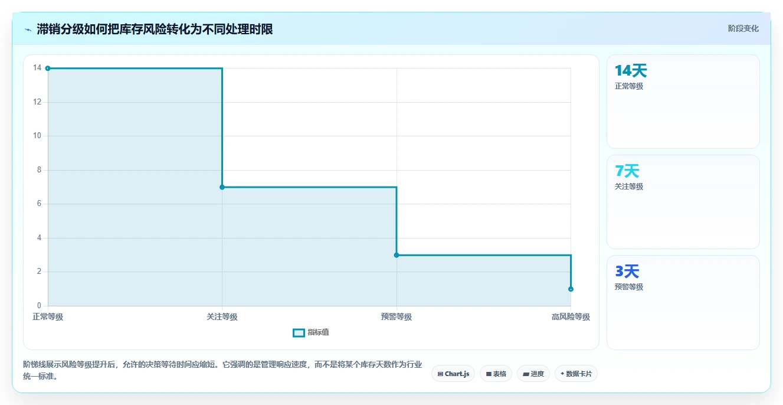Click the y-axis tick label 14
Screen dimensions: 783x405
click(x=37, y=68)
